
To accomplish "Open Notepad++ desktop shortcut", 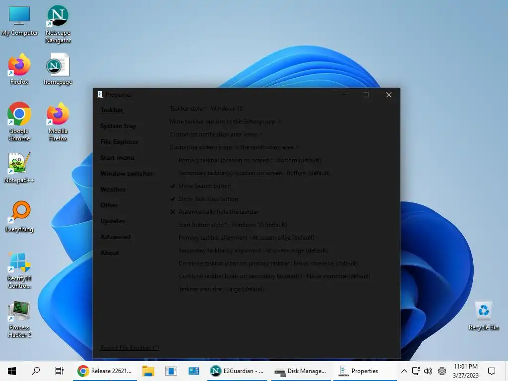I will (x=19, y=168).
